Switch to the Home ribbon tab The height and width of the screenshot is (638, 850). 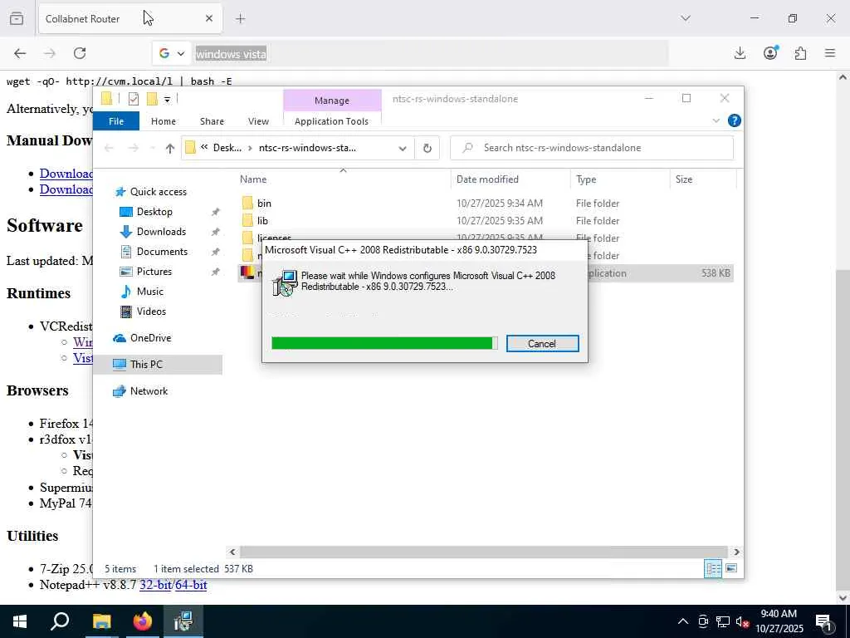pos(164,121)
